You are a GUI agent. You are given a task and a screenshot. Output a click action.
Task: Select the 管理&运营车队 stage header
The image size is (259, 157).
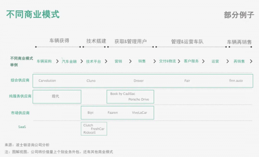[187, 42]
